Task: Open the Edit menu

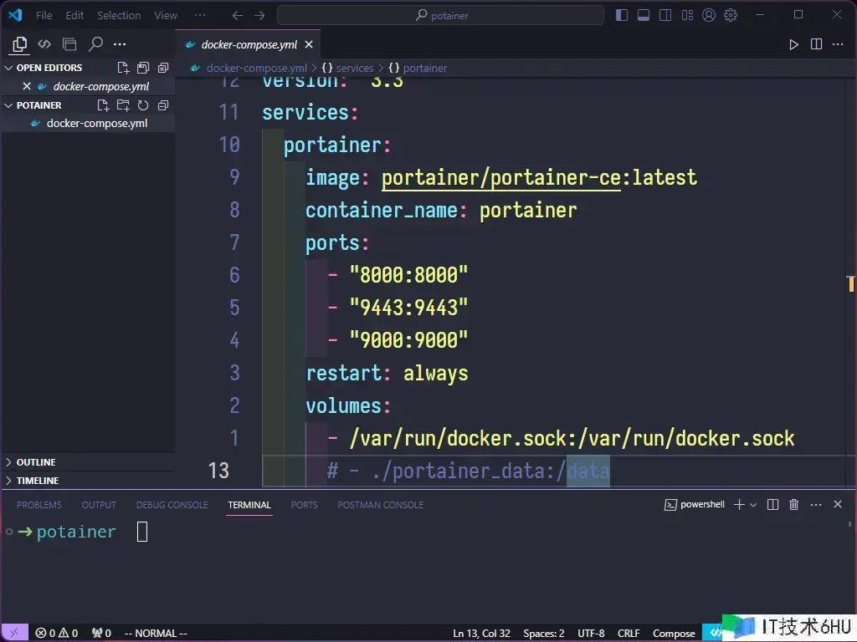Action: point(74,15)
